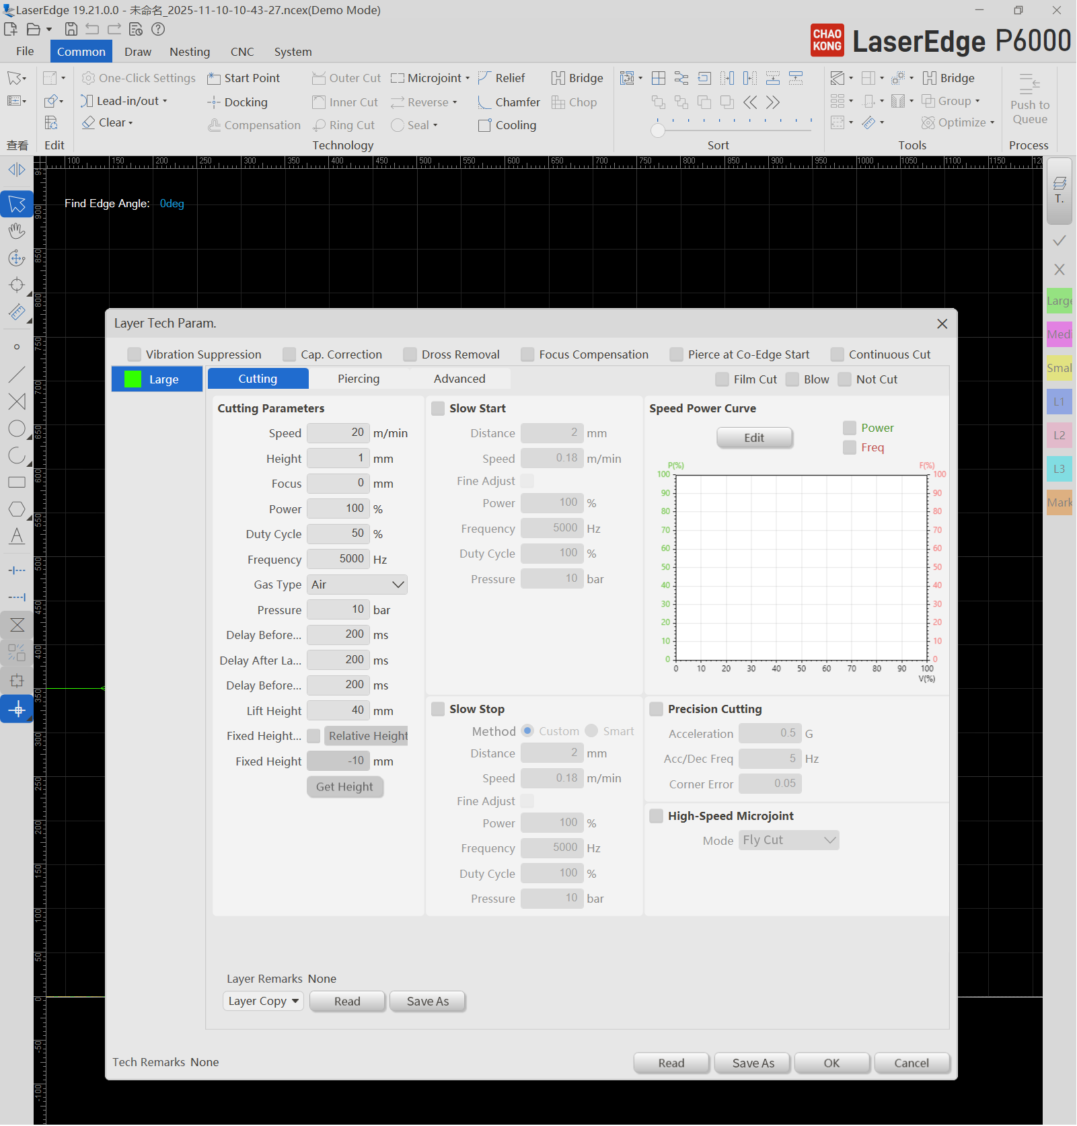
Task: Click the Save icon in quick toolbar
Action: [x=71, y=29]
